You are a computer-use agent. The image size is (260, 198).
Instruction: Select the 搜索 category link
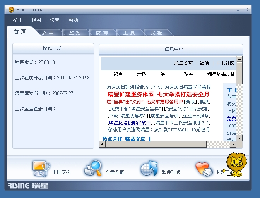point(188,74)
